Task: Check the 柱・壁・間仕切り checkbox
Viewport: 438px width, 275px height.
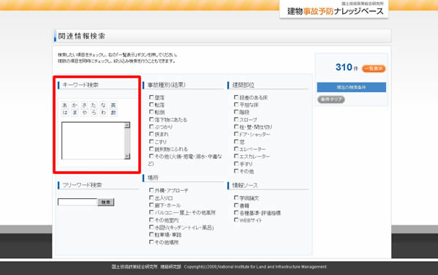Action: (236, 127)
